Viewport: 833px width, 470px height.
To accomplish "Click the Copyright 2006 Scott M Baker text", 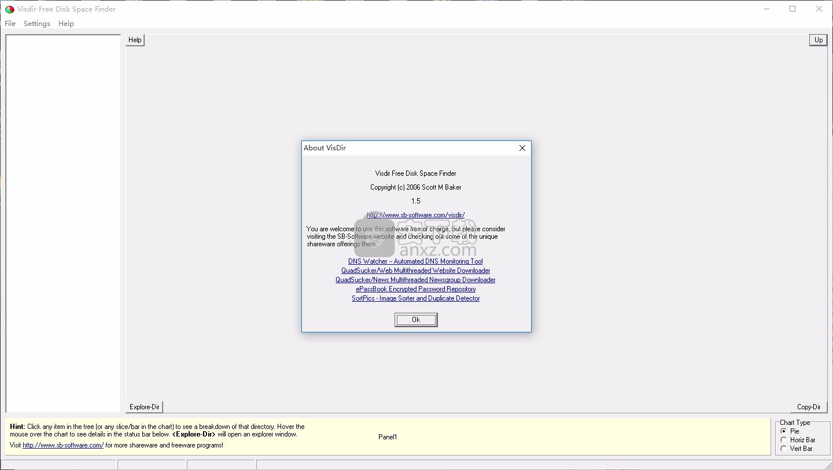I will point(416,187).
